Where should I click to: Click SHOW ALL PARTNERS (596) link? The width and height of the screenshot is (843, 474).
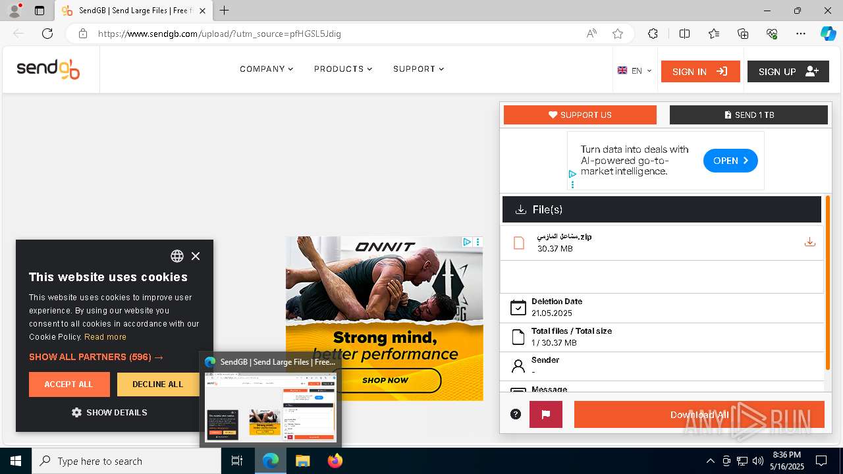[96, 357]
